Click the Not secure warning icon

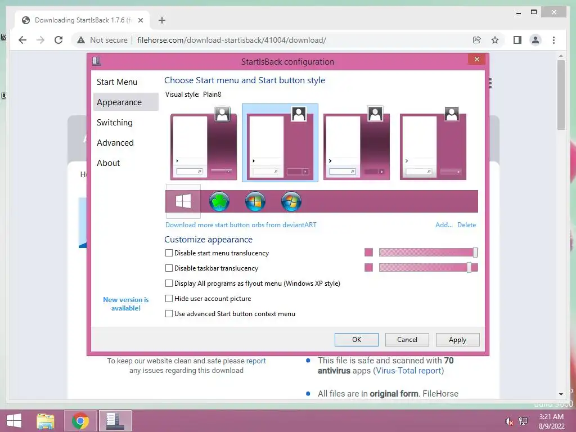click(81, 40)
